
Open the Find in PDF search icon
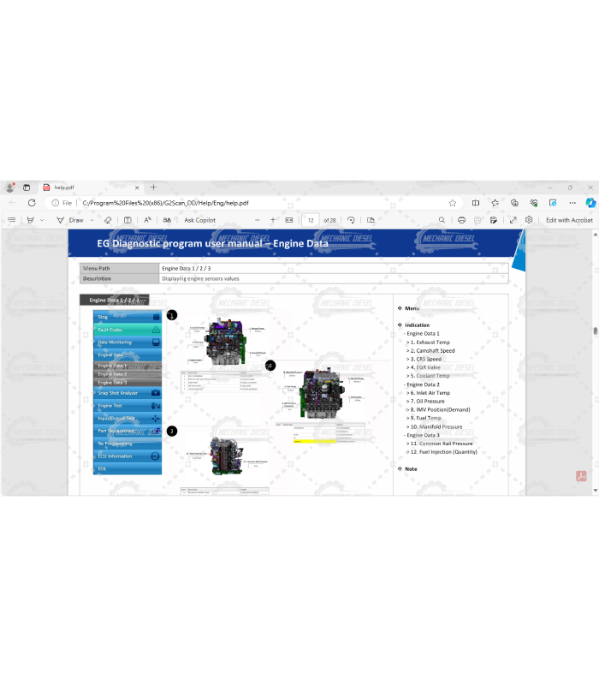[x=442, y=220]
